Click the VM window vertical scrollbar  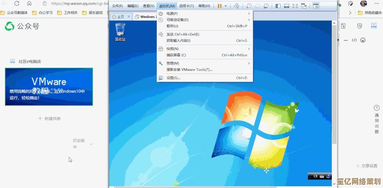click(x=334, y=89)
